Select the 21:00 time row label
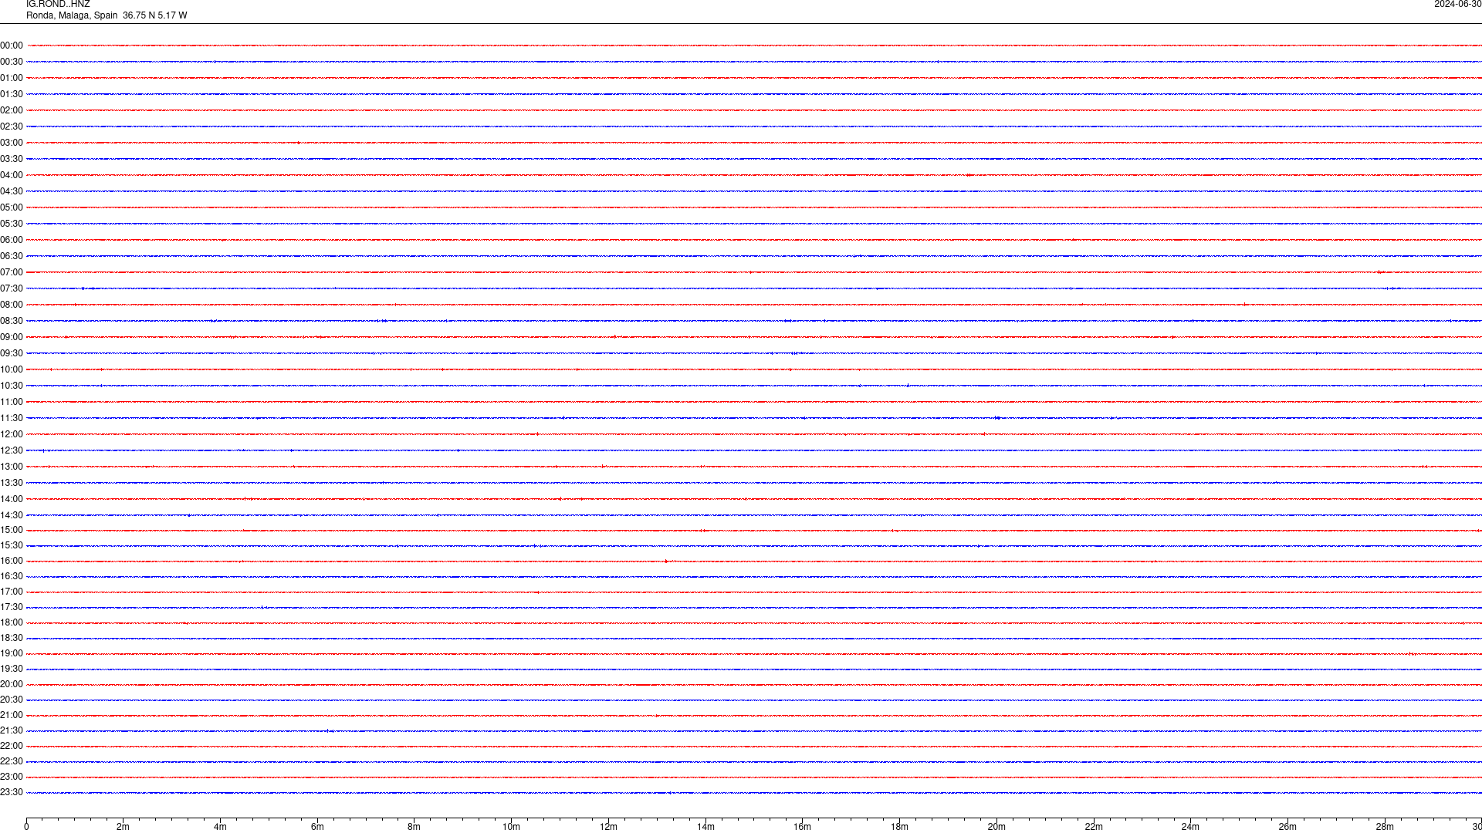The height and width of the screenshot is (833, 1482). [x=12, y=715]
